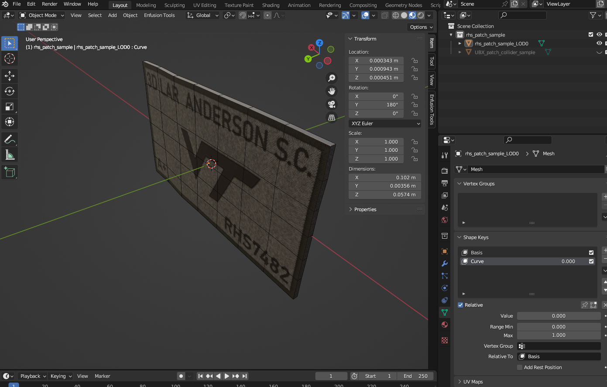The width and height of the screenshot is (607, 387).
Task: Open the Modifier properties wrench tab
Action: pyautogui.click(x=445, y=264)
